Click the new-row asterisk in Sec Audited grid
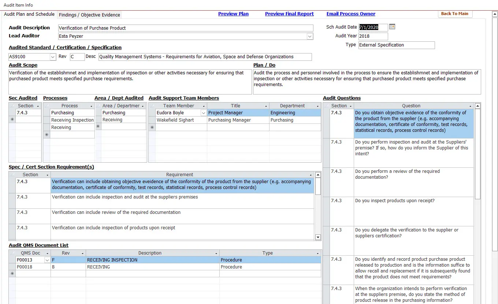The height and width of the screenshot is (304, 498). click(x=12, y=120)
